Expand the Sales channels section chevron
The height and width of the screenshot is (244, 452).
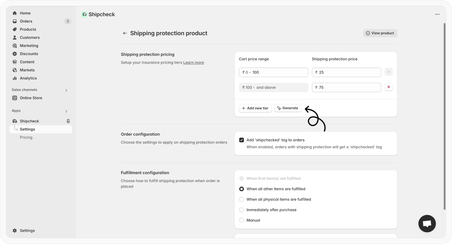pyautogui.click(x=66, y=90)
